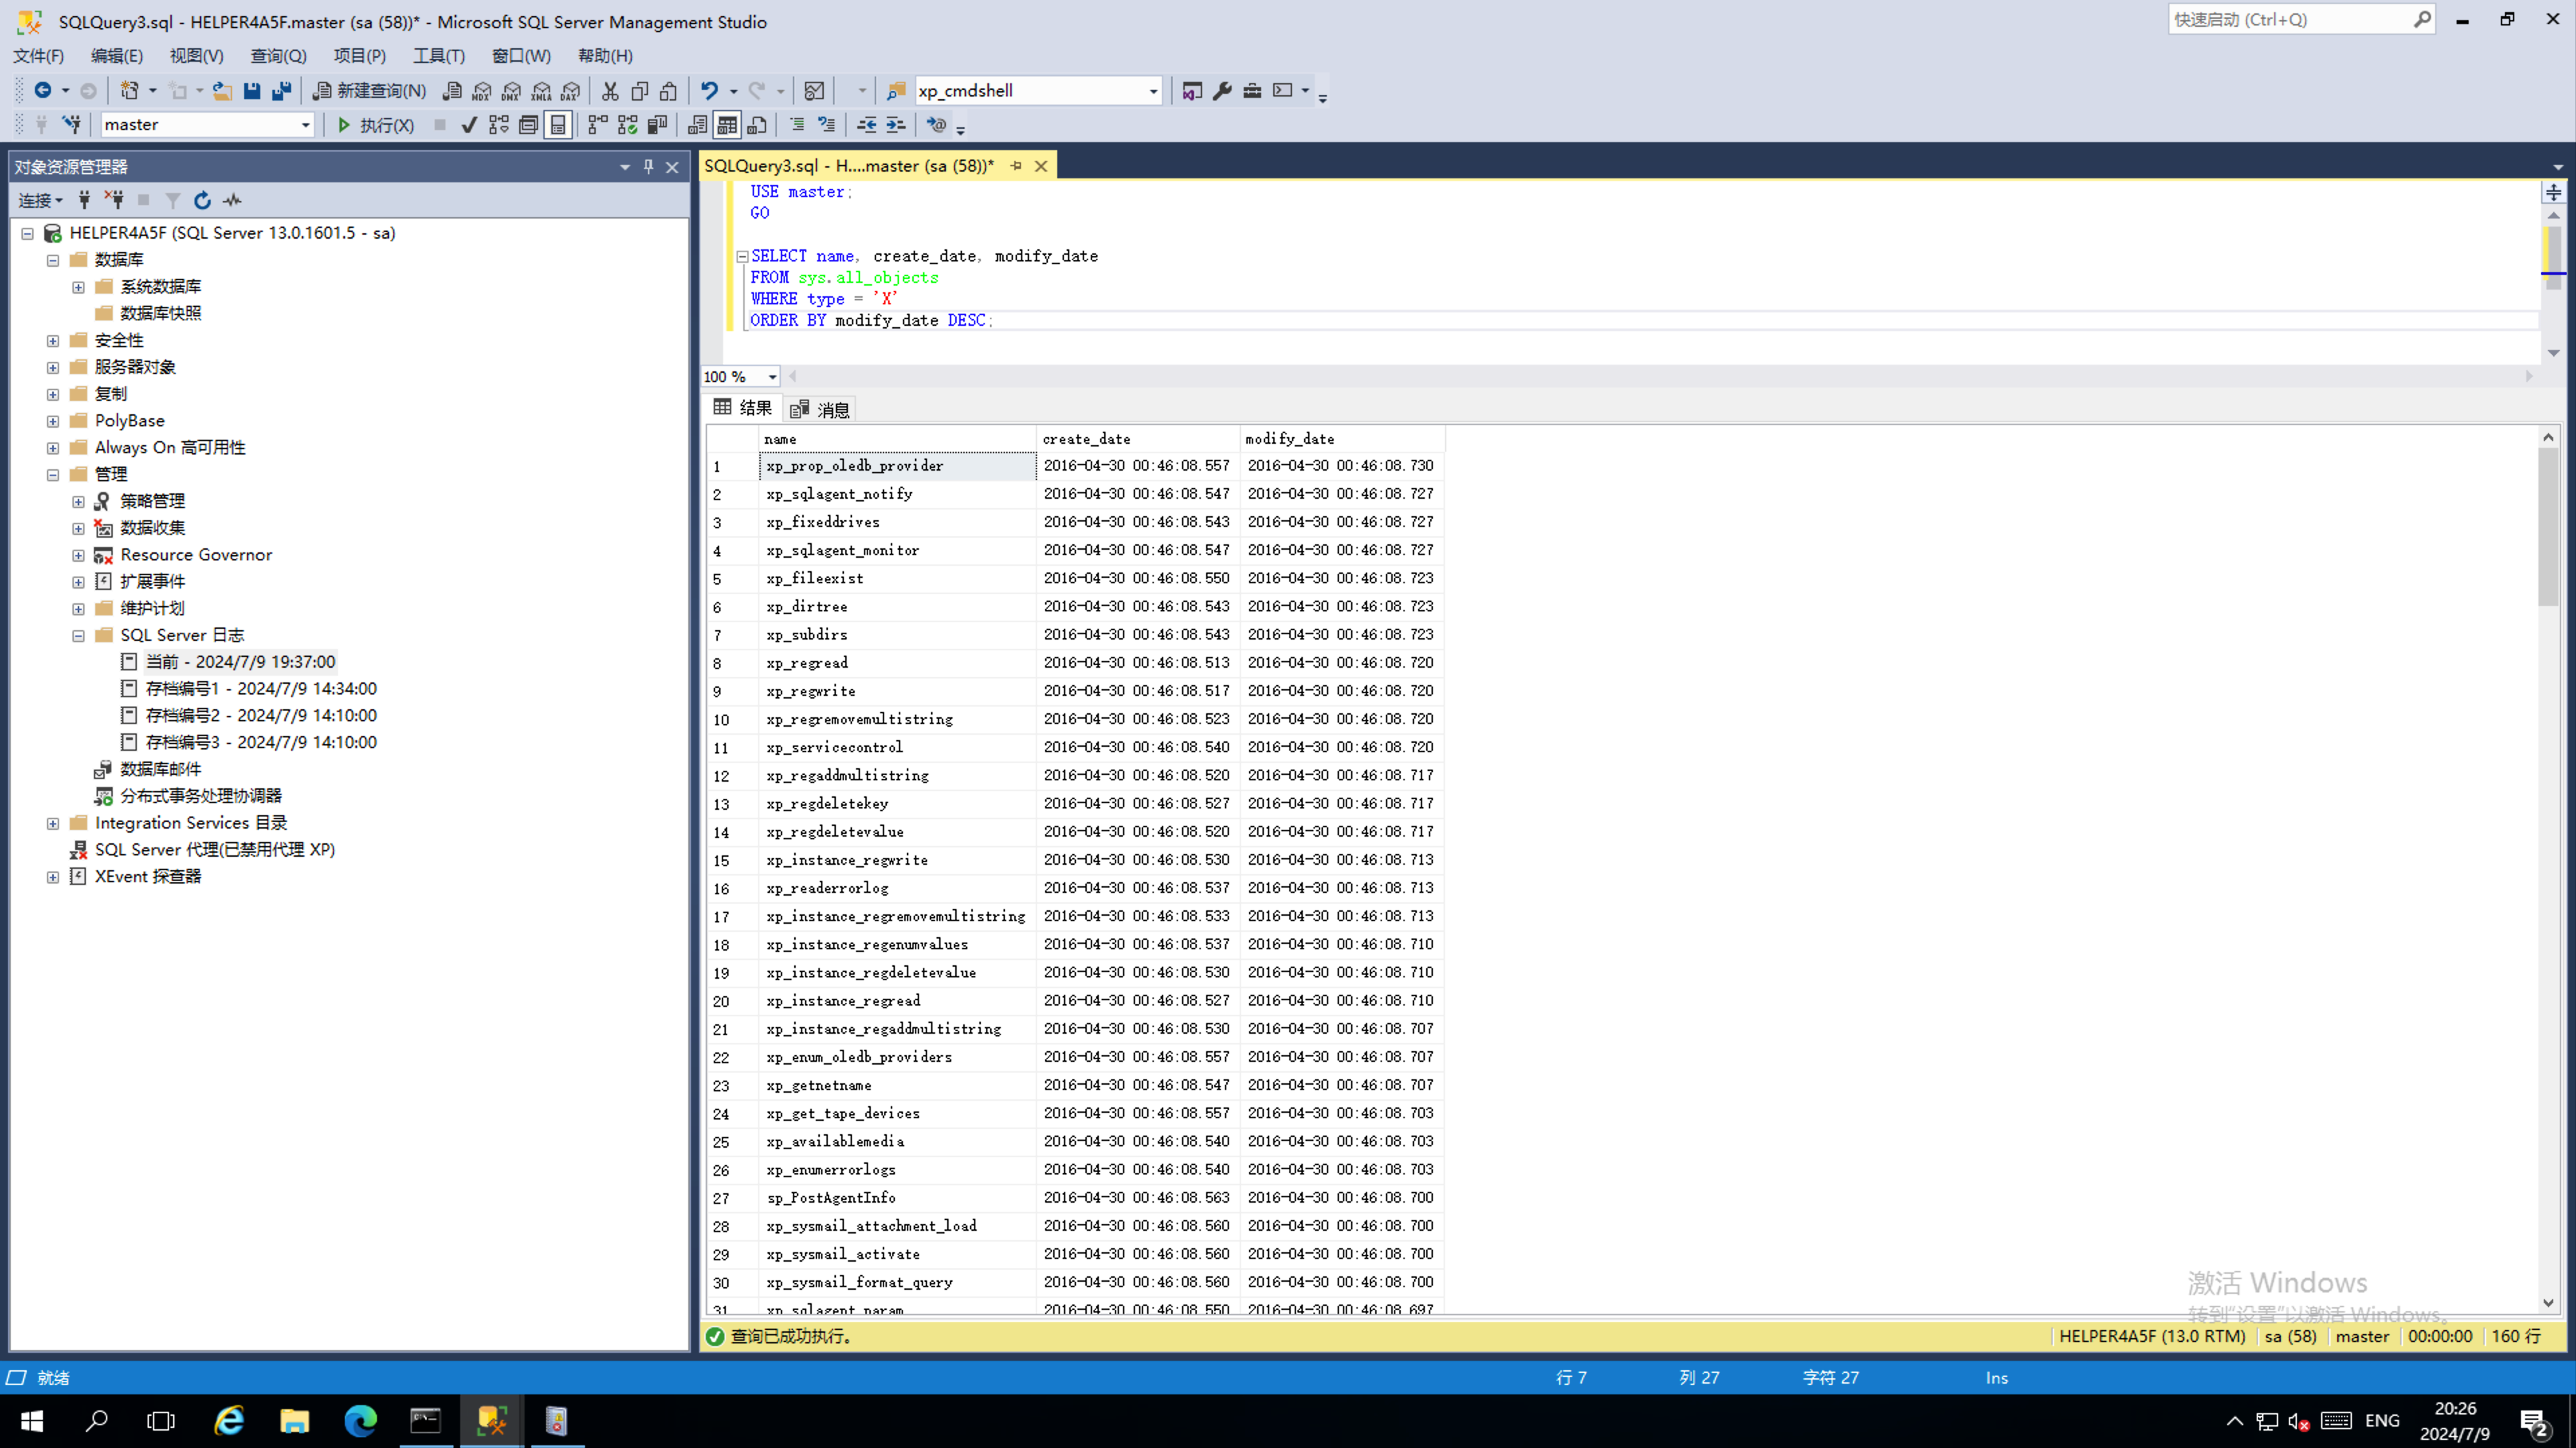Toggle Results to Grid output mode

[x=727, y=125]
